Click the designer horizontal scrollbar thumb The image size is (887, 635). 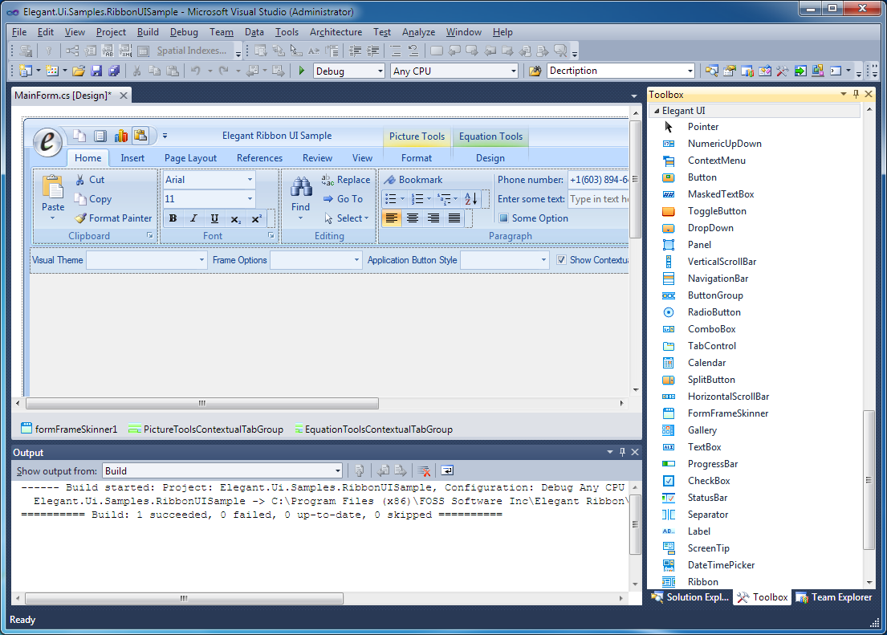(202, 404)
